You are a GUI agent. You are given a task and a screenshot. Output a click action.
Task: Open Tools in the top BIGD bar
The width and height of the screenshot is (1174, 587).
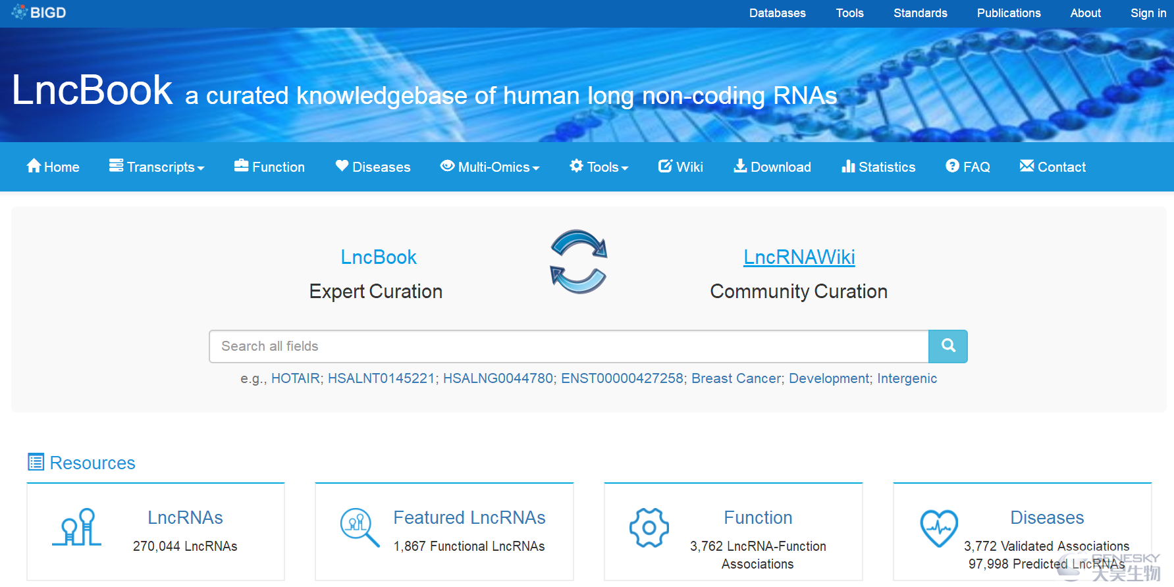click(849, 13)
